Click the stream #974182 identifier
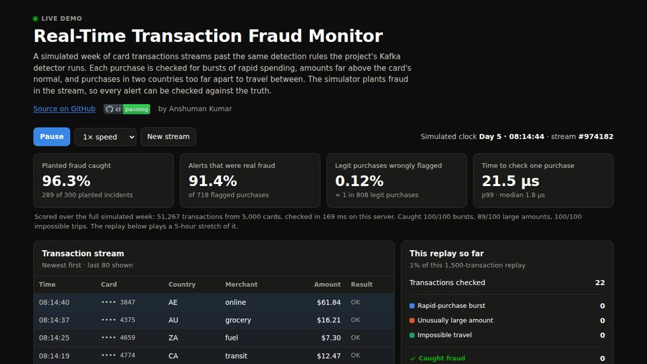 tap(596, 137)
